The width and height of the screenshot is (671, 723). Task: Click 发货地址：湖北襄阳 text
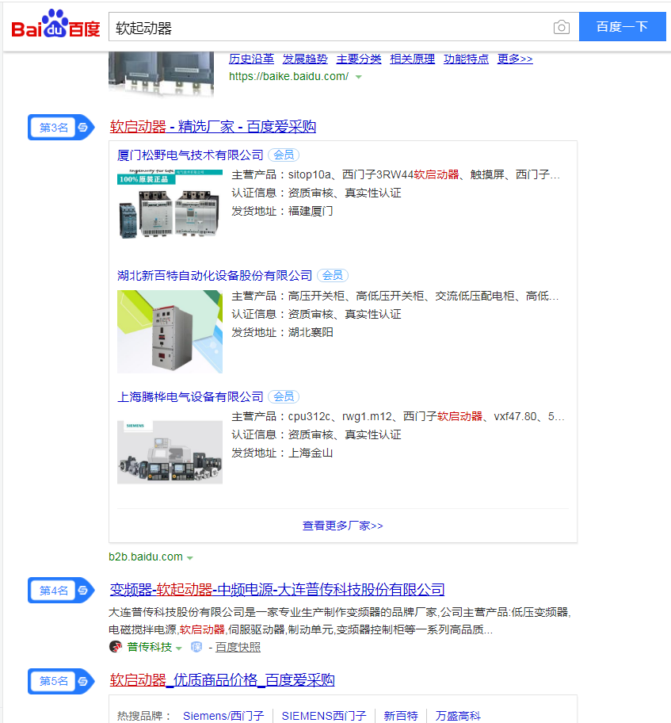[282, 332]
